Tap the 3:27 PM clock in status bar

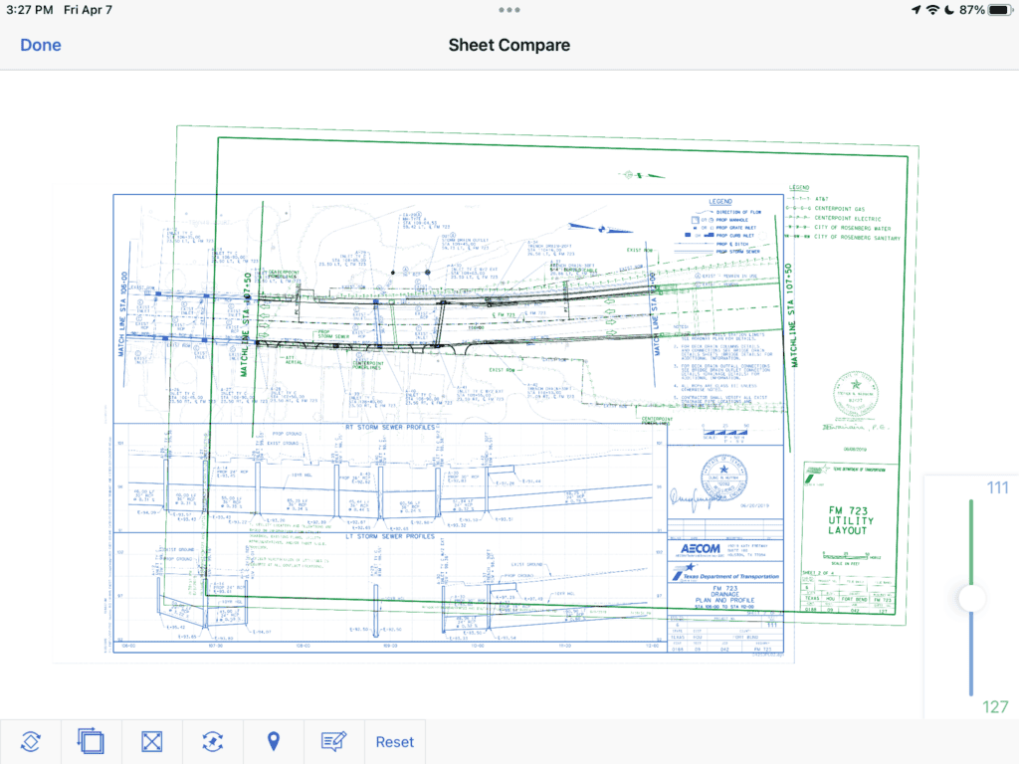click(x=31, y=9)
